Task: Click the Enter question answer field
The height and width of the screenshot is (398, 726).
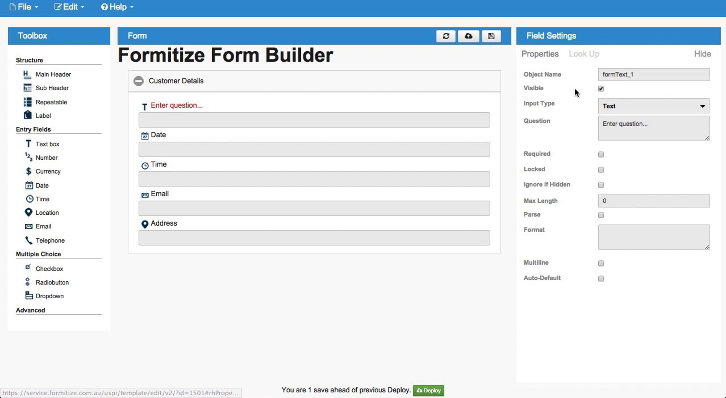Action: click(x=314, y=120)
